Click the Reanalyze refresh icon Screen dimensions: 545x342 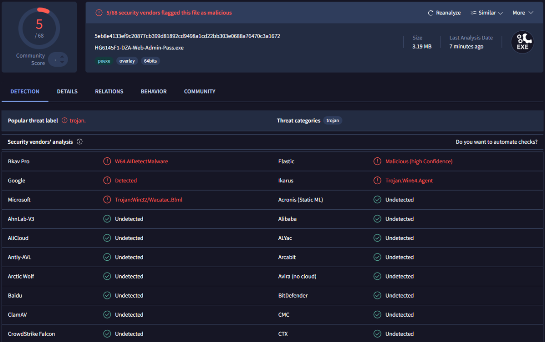pos(431,13)
